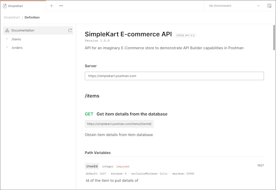Click the SimpleKart tab document icon
The width and height of the screenshot is (276, 190).
point(5,6)
